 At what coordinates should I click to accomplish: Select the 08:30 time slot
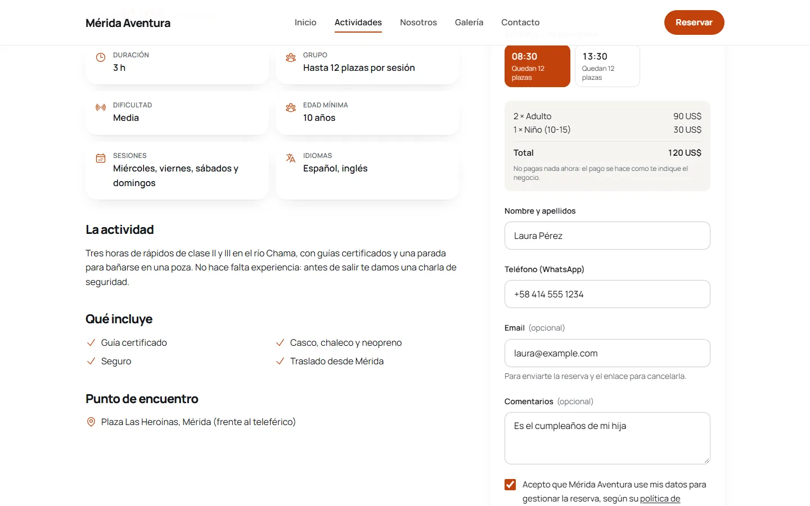coord(537,66)
